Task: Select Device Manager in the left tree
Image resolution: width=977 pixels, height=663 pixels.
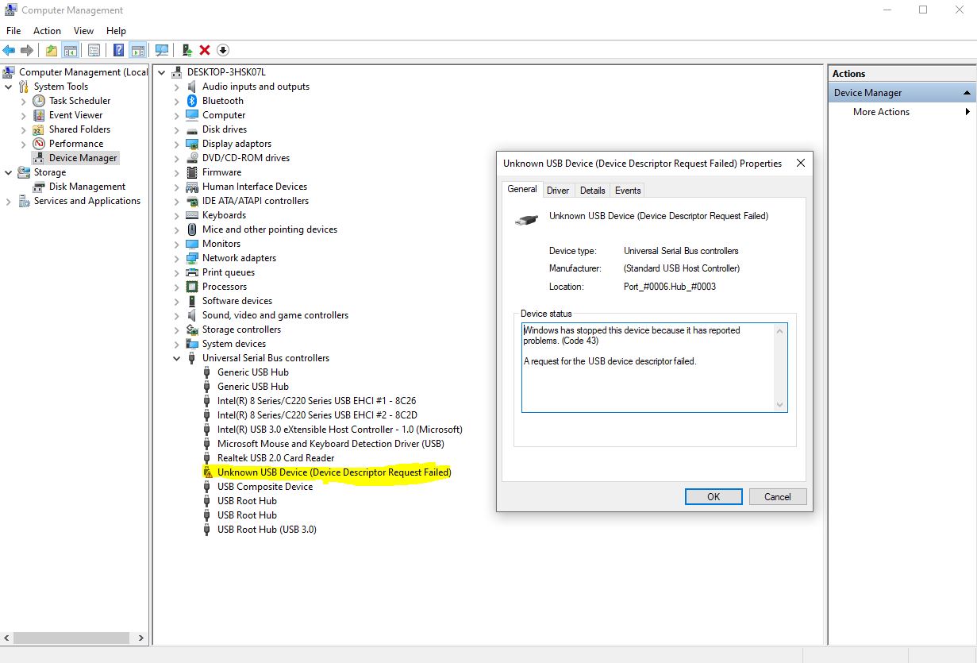Action: click(x=83, y=158)
